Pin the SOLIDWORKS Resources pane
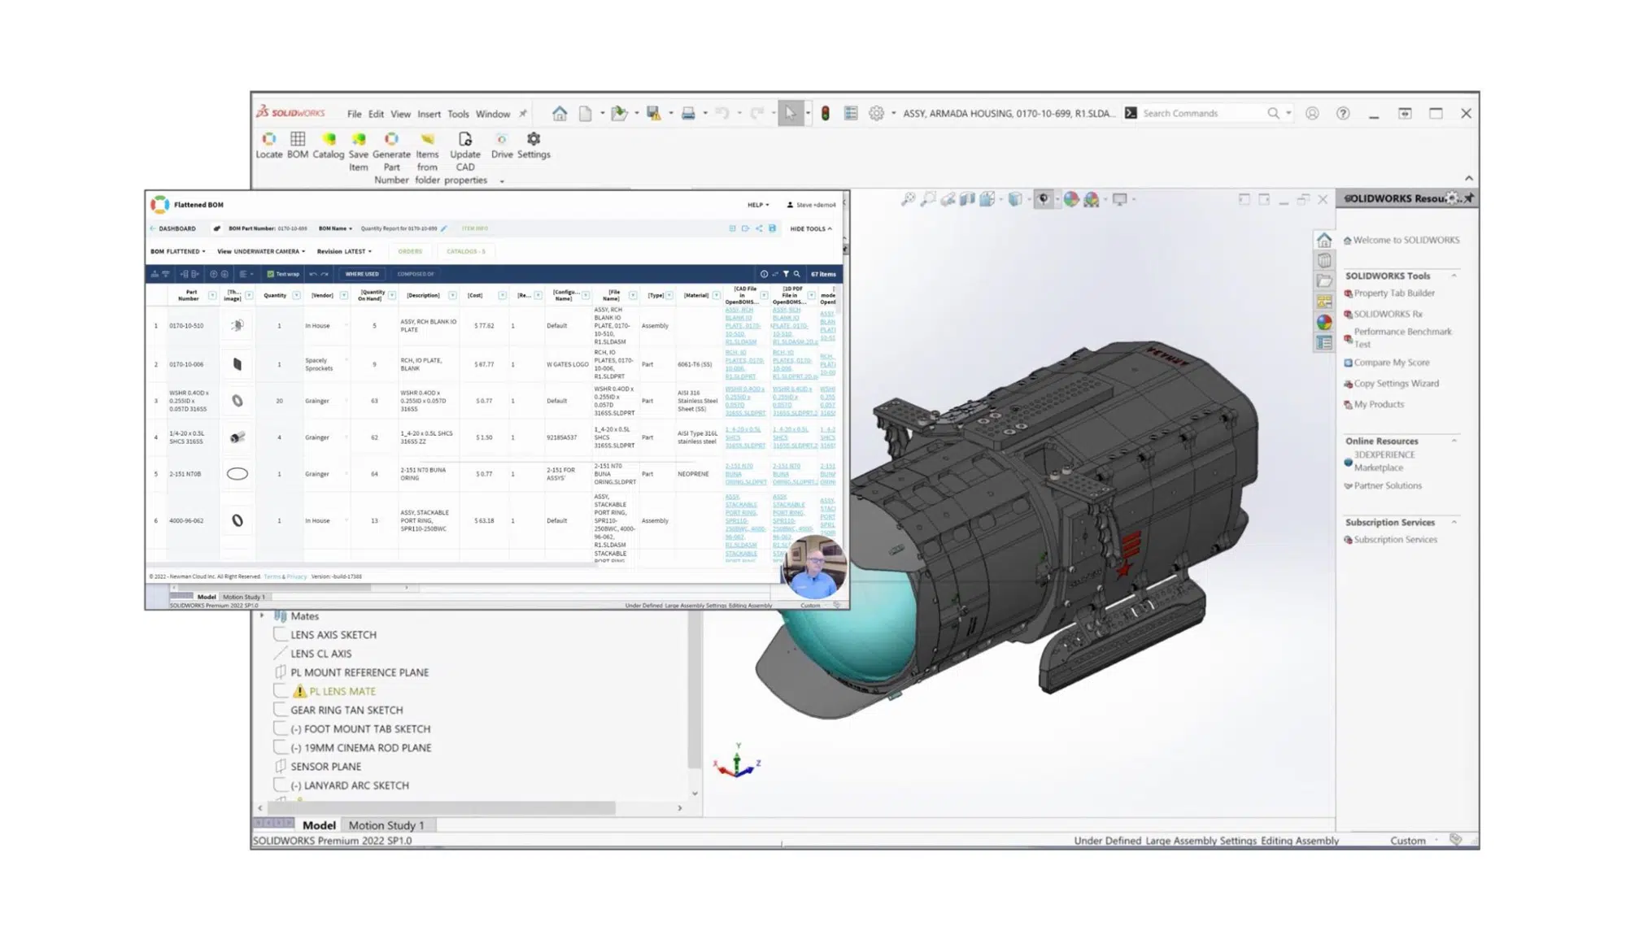The height and width of the screenshot is (935, 1626). (x=1469, y=198)
